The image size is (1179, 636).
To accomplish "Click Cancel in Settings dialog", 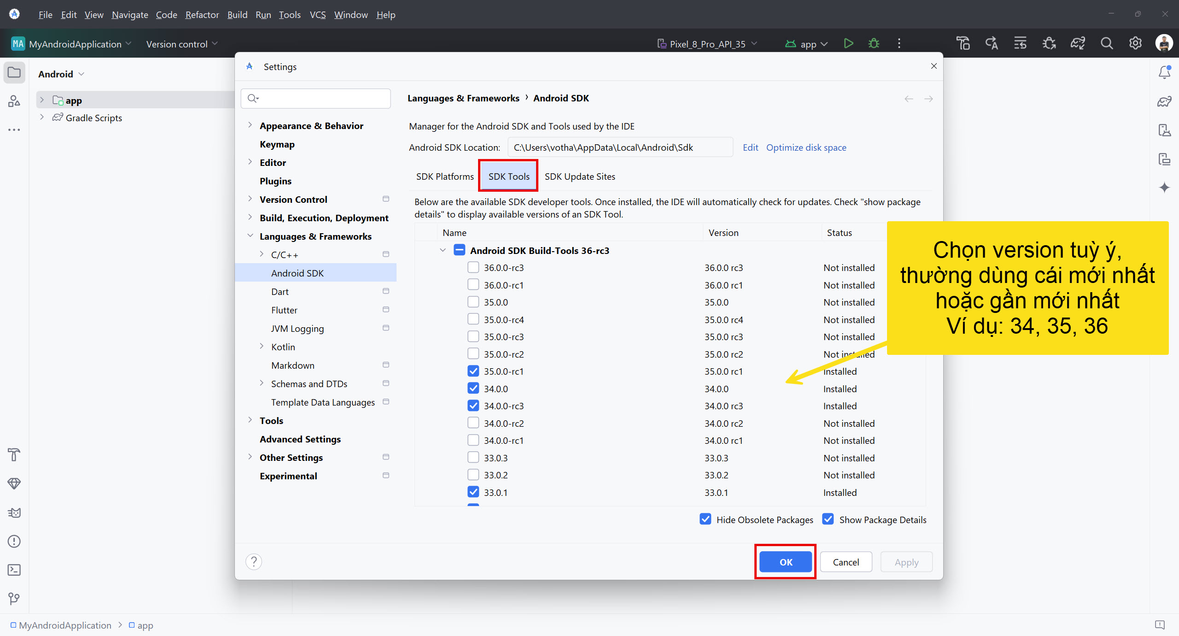I will 846,562.
